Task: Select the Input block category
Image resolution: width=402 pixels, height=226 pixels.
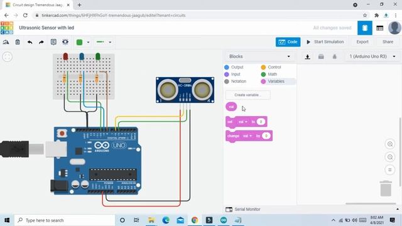Action: click(232, 74)
